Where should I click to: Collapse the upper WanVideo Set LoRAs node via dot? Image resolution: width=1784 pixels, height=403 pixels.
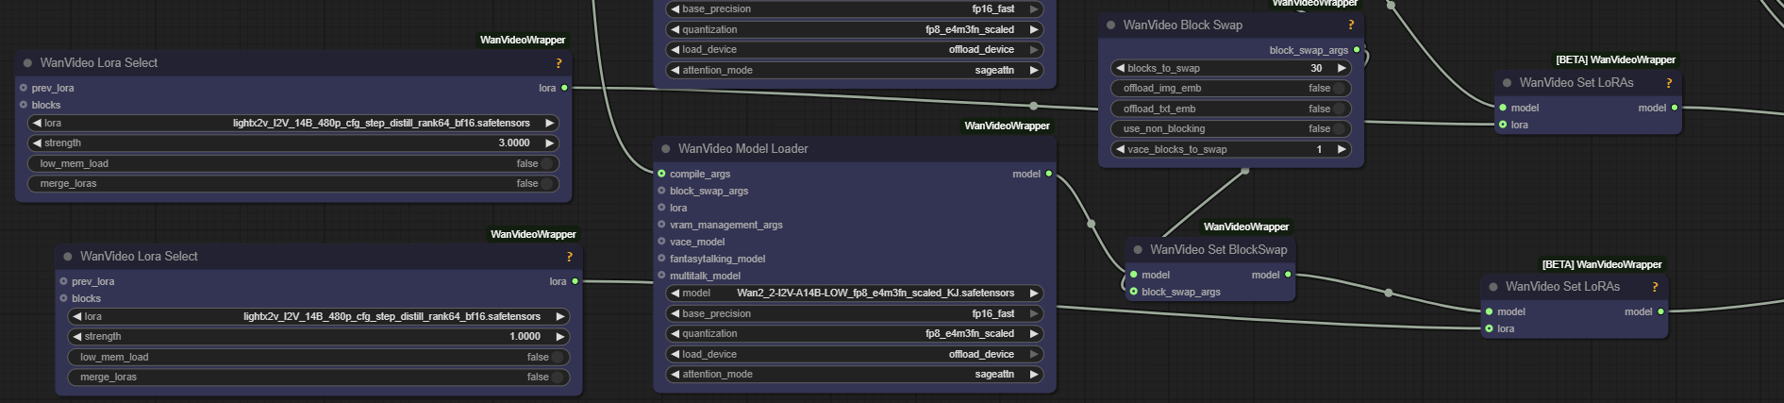click(x=1507, y=83)
